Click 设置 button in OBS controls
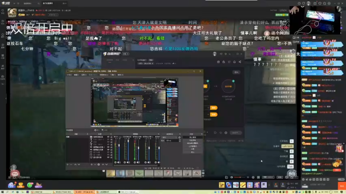This screenshot has width=346, height=194. [x=192, y=149]
